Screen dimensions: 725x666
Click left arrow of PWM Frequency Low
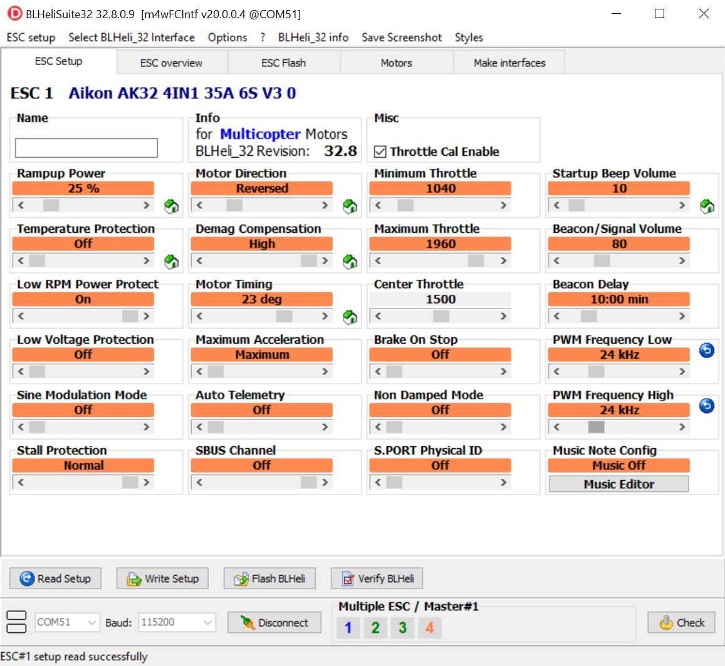(556, 371)
